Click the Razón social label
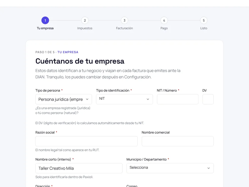This screenshot has height=187, width=249. tap(45, 133)
